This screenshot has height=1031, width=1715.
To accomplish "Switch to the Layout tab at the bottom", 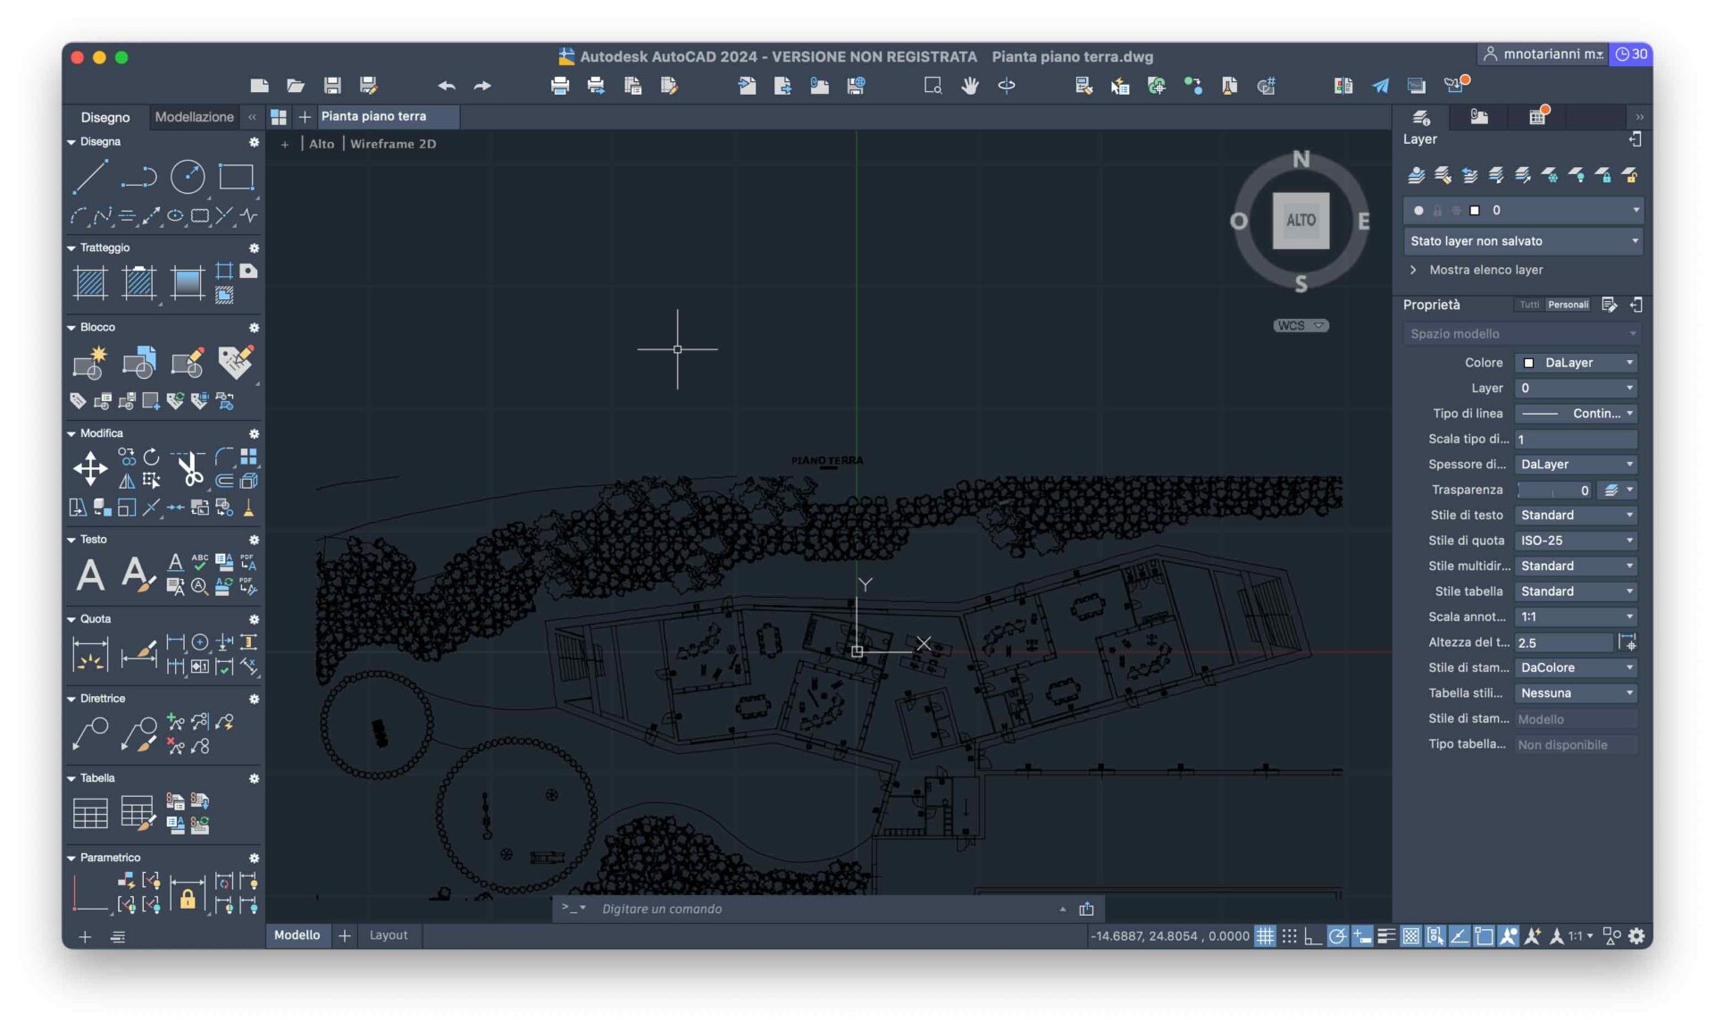I will coord(389,935).
